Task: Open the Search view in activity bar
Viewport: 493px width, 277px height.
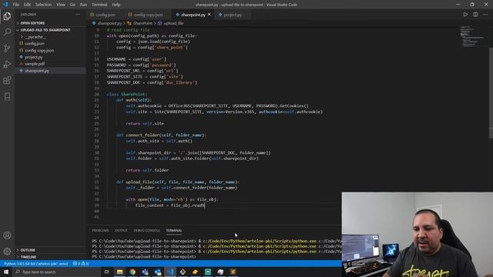Action: (7, 32)
